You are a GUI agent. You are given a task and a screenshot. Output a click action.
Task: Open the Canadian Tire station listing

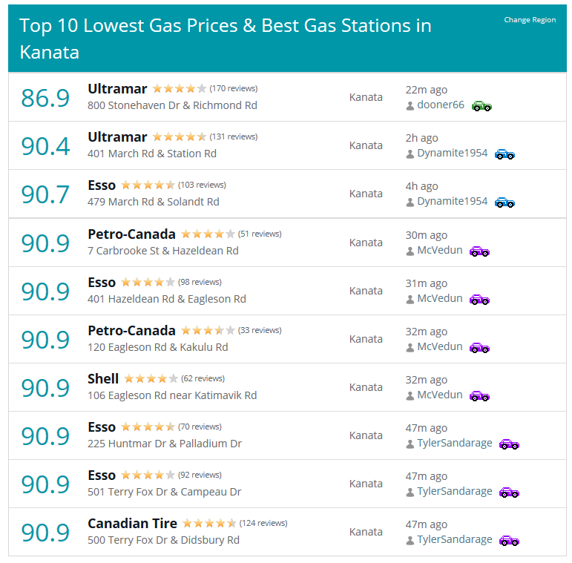click(x=132, y=523)
